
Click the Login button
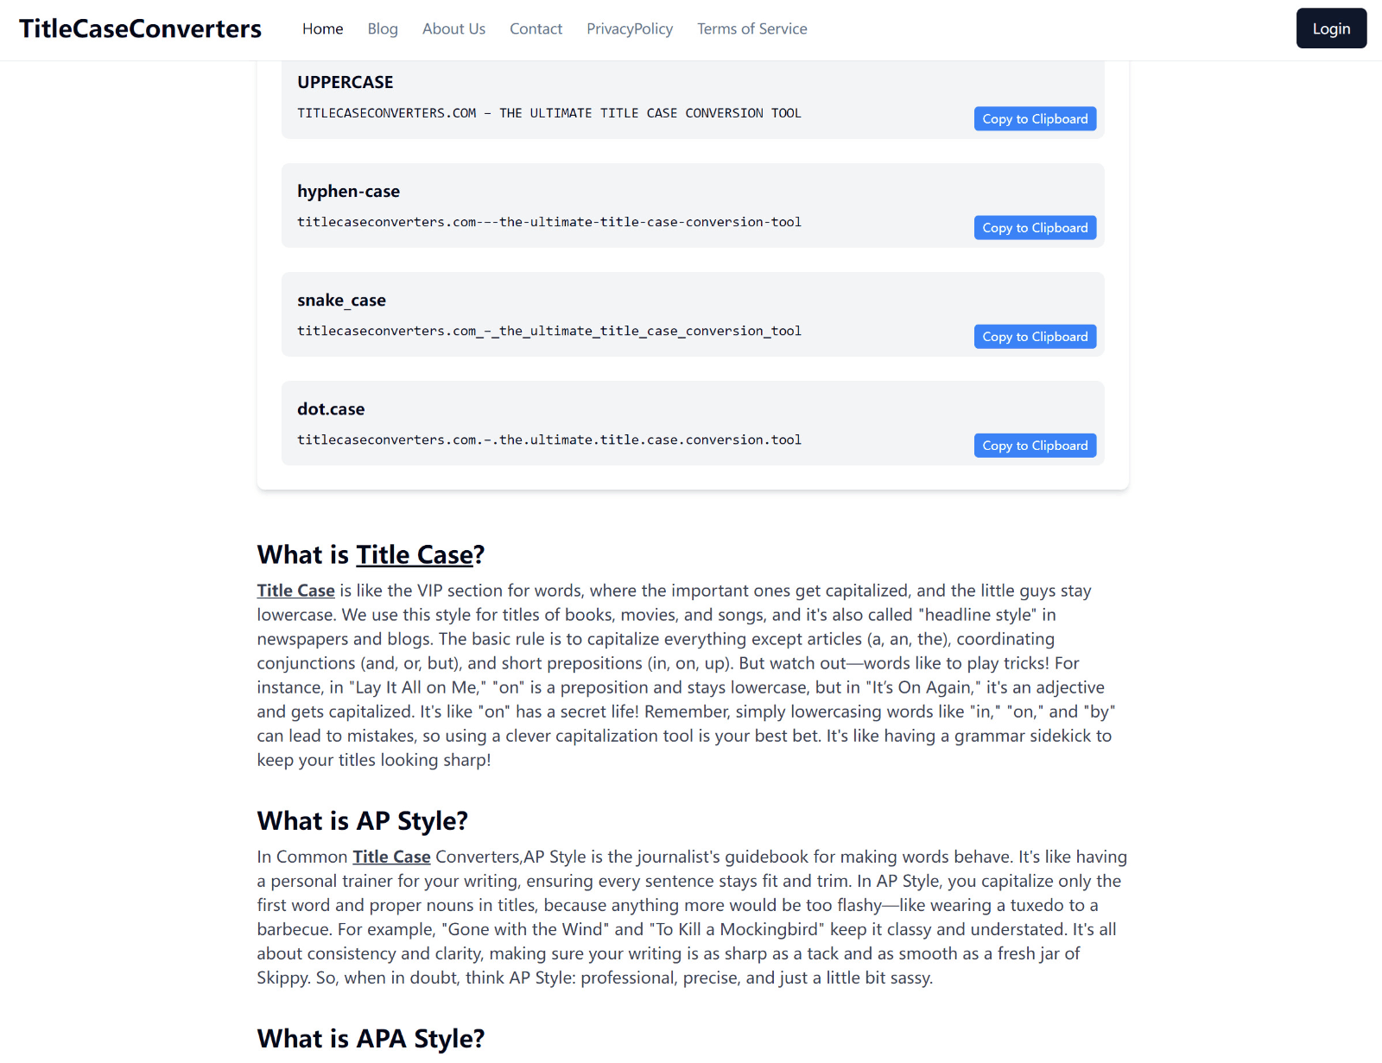point(1331,28)
